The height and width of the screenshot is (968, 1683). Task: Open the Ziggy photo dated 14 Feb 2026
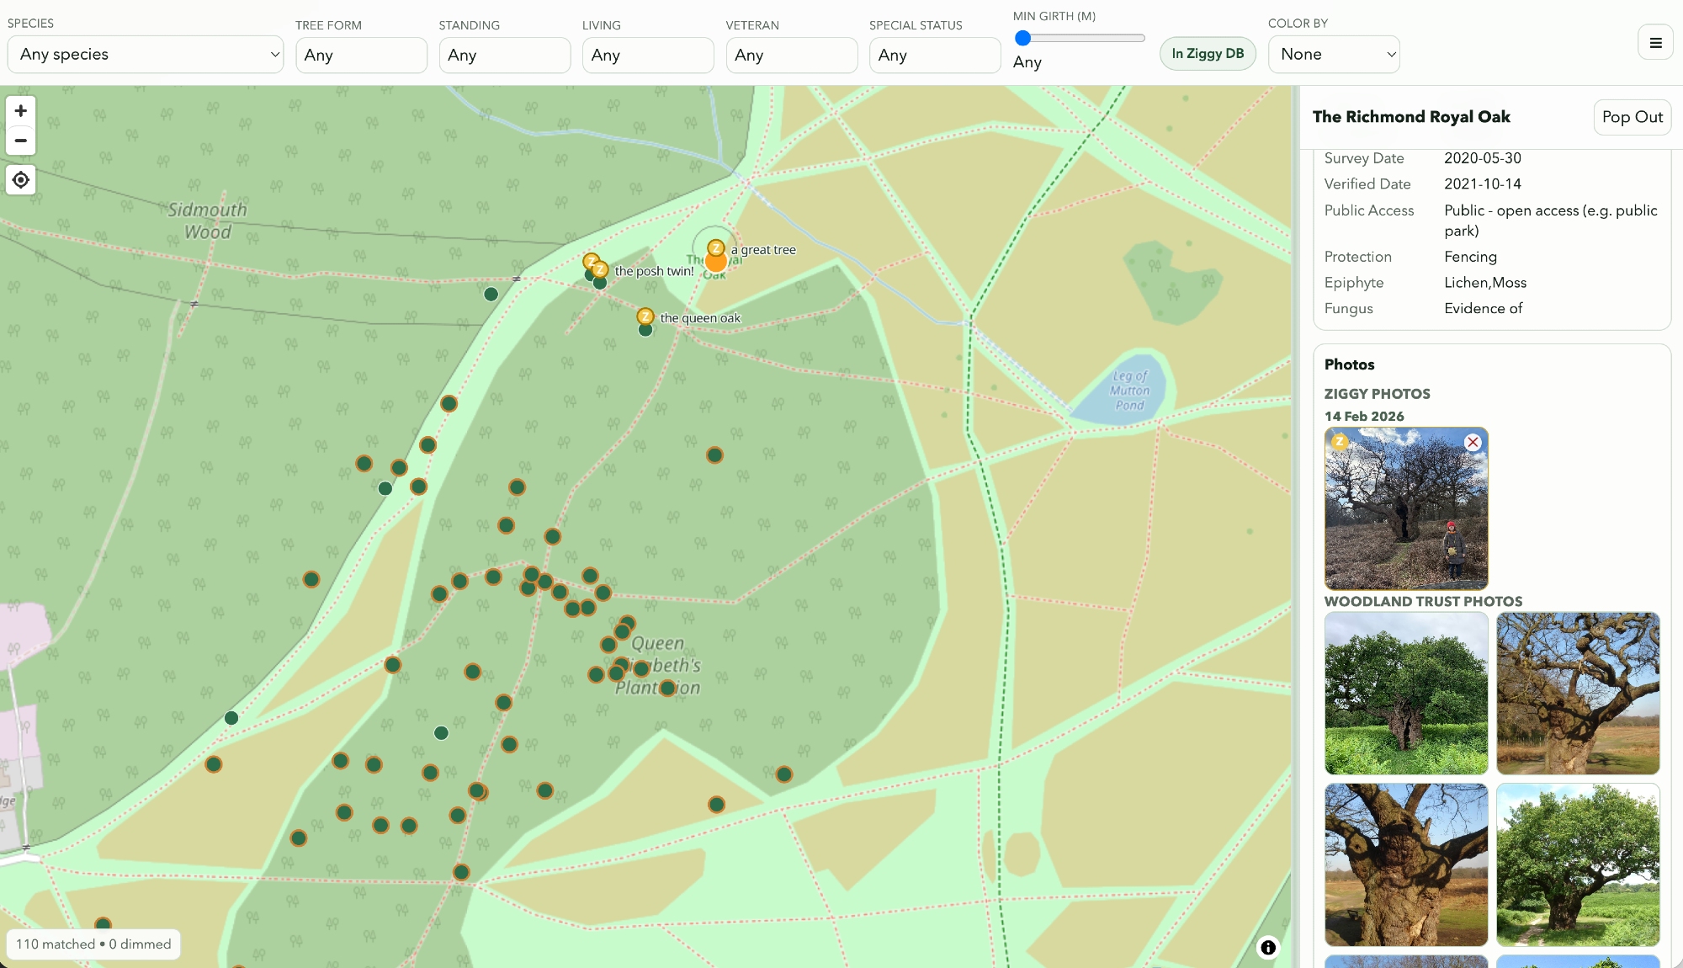[x=1405, y=508]
